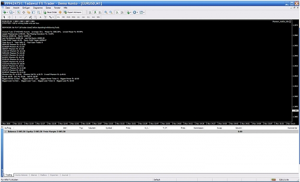Switch chart to MN timeframe
The width and height of the screenshot is (300, 182).
98,17
